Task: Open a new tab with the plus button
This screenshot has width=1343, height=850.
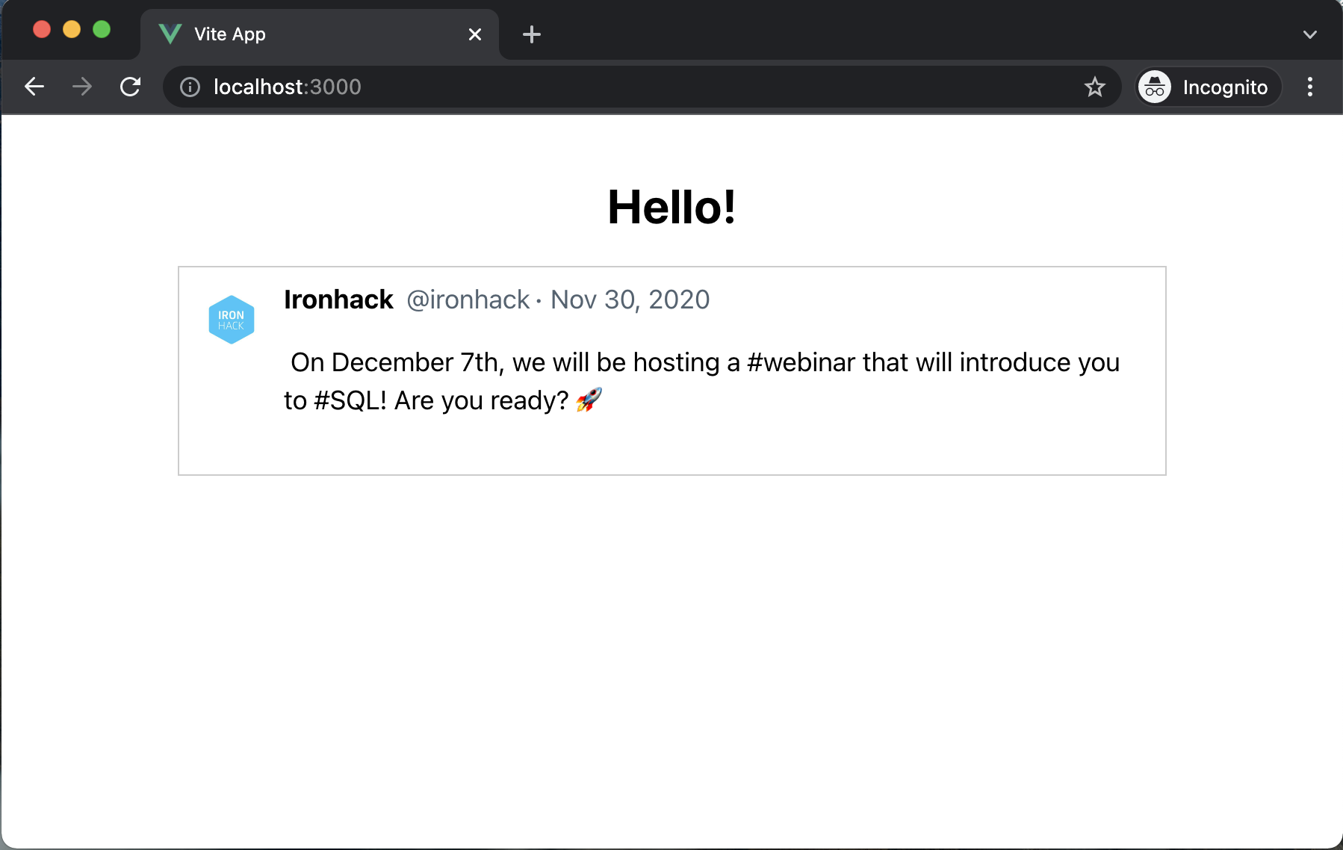Action: (x=531, y=34)
